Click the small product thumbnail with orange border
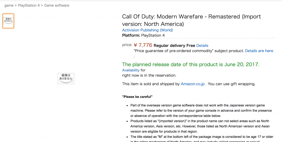This screenshot has height=142, width=282. click(8, 21)
